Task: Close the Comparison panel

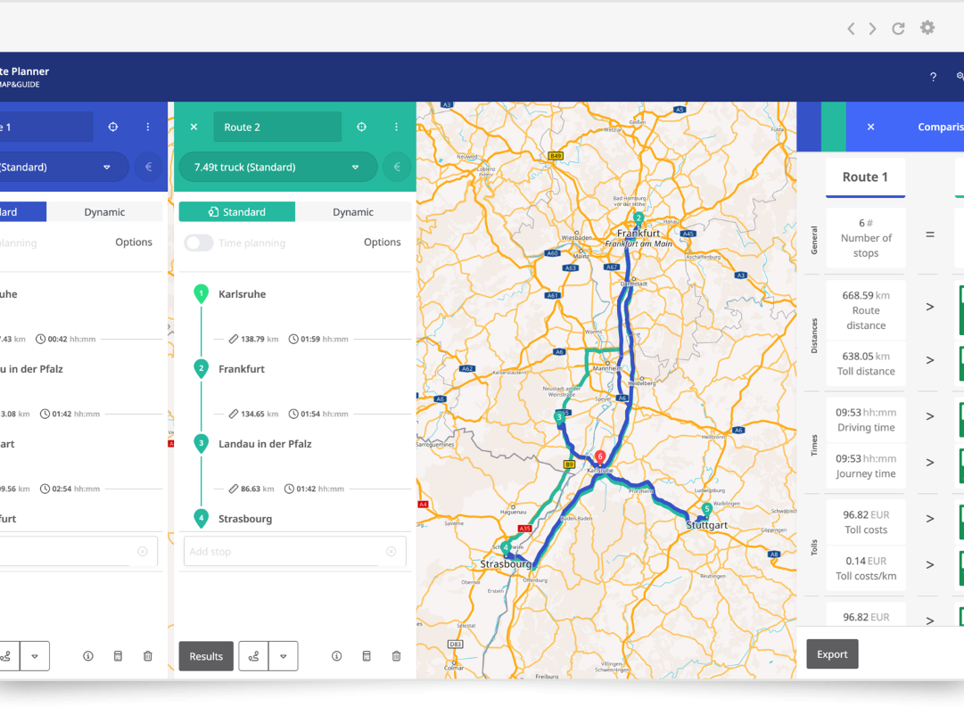Action: [x=870, y=127]
